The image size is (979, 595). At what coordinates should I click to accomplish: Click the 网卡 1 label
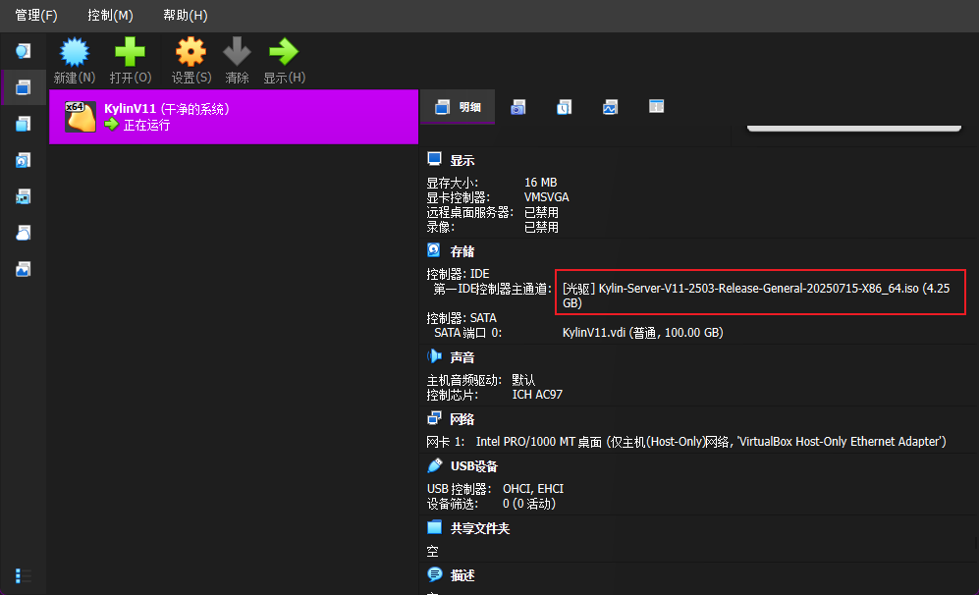click(x=445, y=442)
